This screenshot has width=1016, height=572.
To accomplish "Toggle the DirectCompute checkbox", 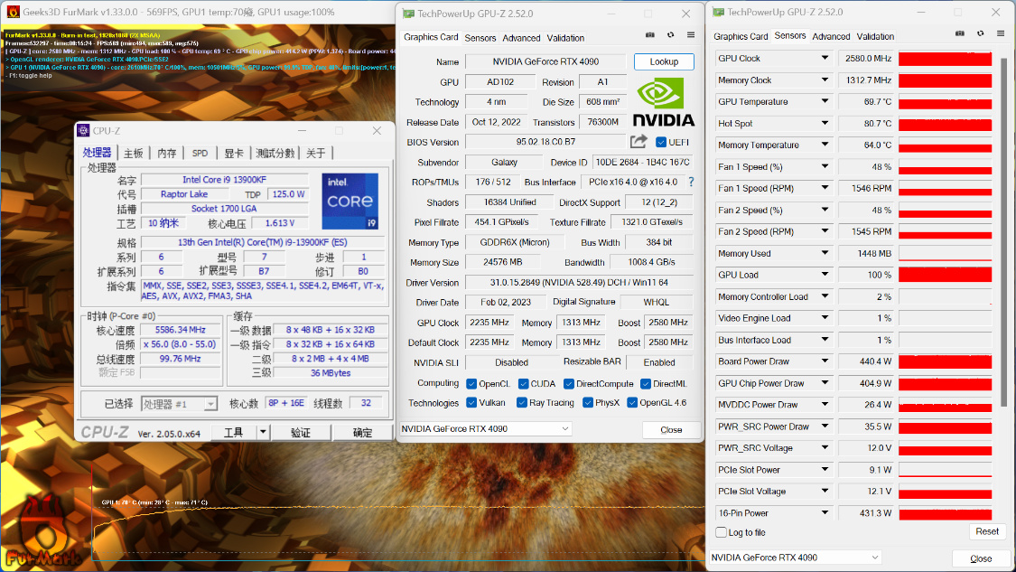I will click(x=569, y=384).
